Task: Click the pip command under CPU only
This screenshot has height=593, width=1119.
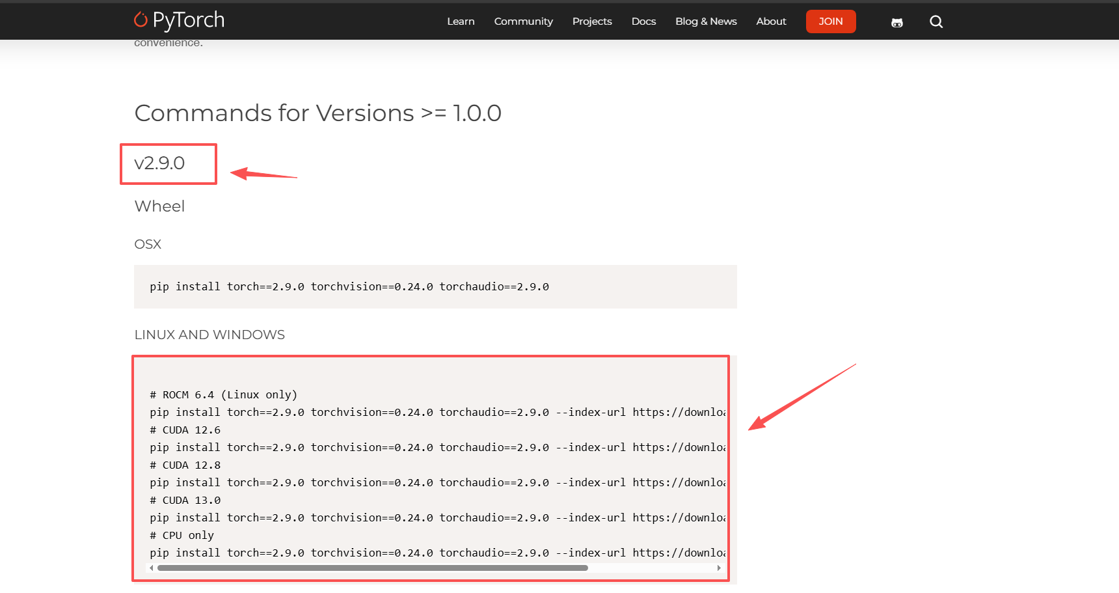Action: [436, 553]
